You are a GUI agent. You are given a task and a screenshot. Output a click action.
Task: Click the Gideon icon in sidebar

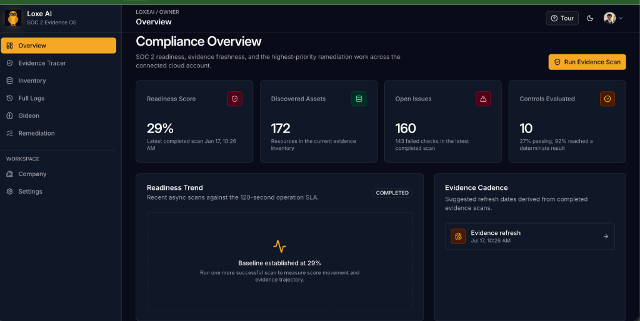point(10,116)
